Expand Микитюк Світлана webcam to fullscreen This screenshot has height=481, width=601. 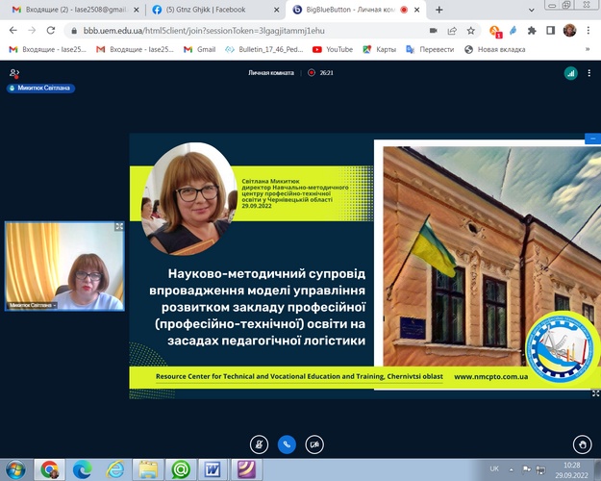[119, 227]
